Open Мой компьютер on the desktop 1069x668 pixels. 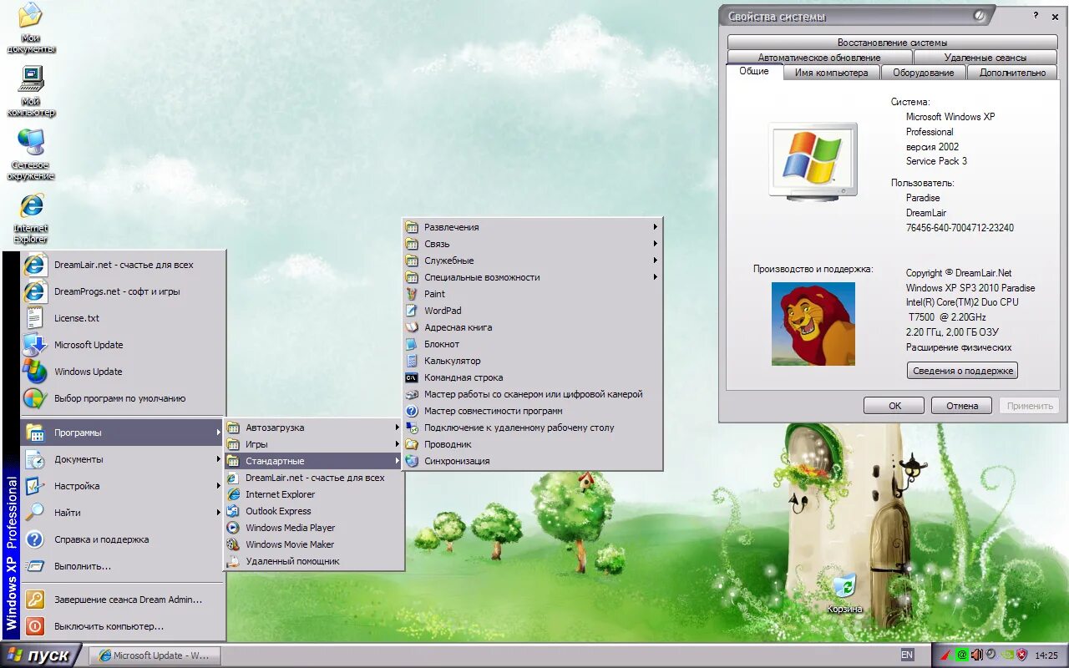[31, 88]
